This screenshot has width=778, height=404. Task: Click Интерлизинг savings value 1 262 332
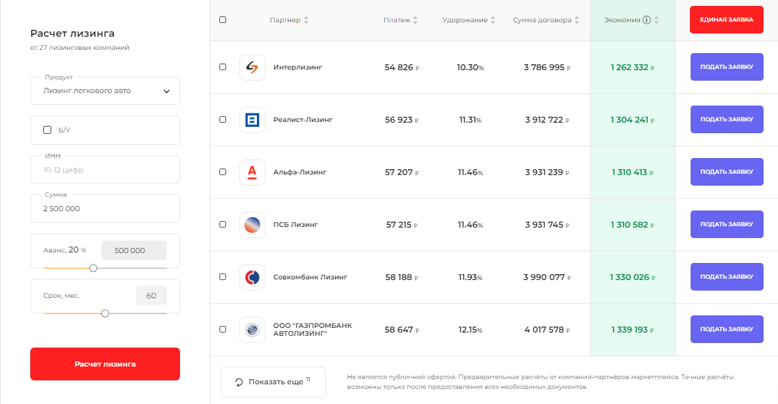633,68
